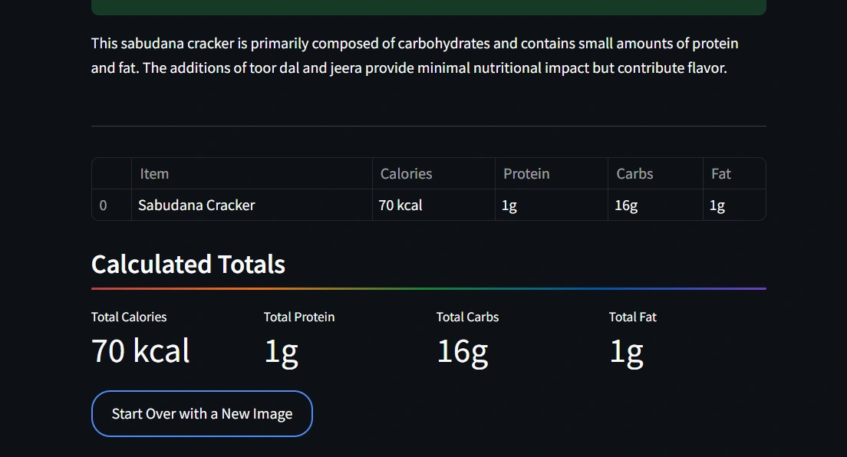
Task: Click the green banner at the top
Action: point(428,7)
